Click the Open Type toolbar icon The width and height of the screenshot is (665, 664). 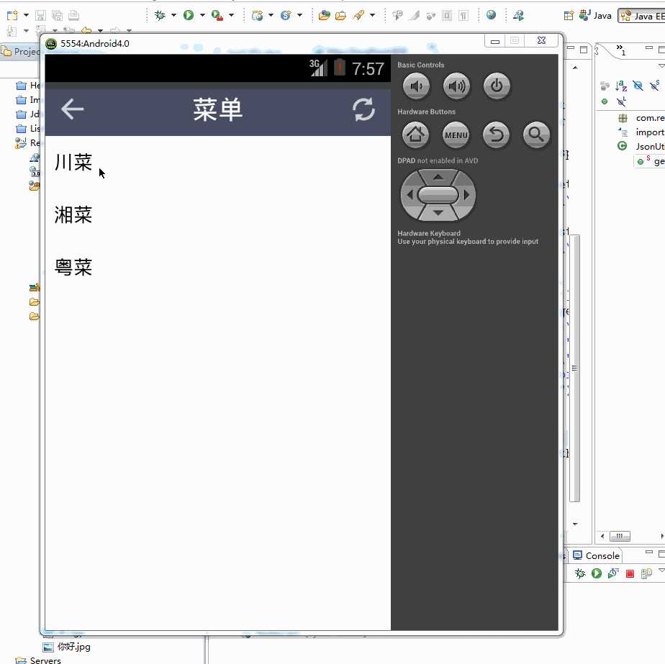click(324, 16)
